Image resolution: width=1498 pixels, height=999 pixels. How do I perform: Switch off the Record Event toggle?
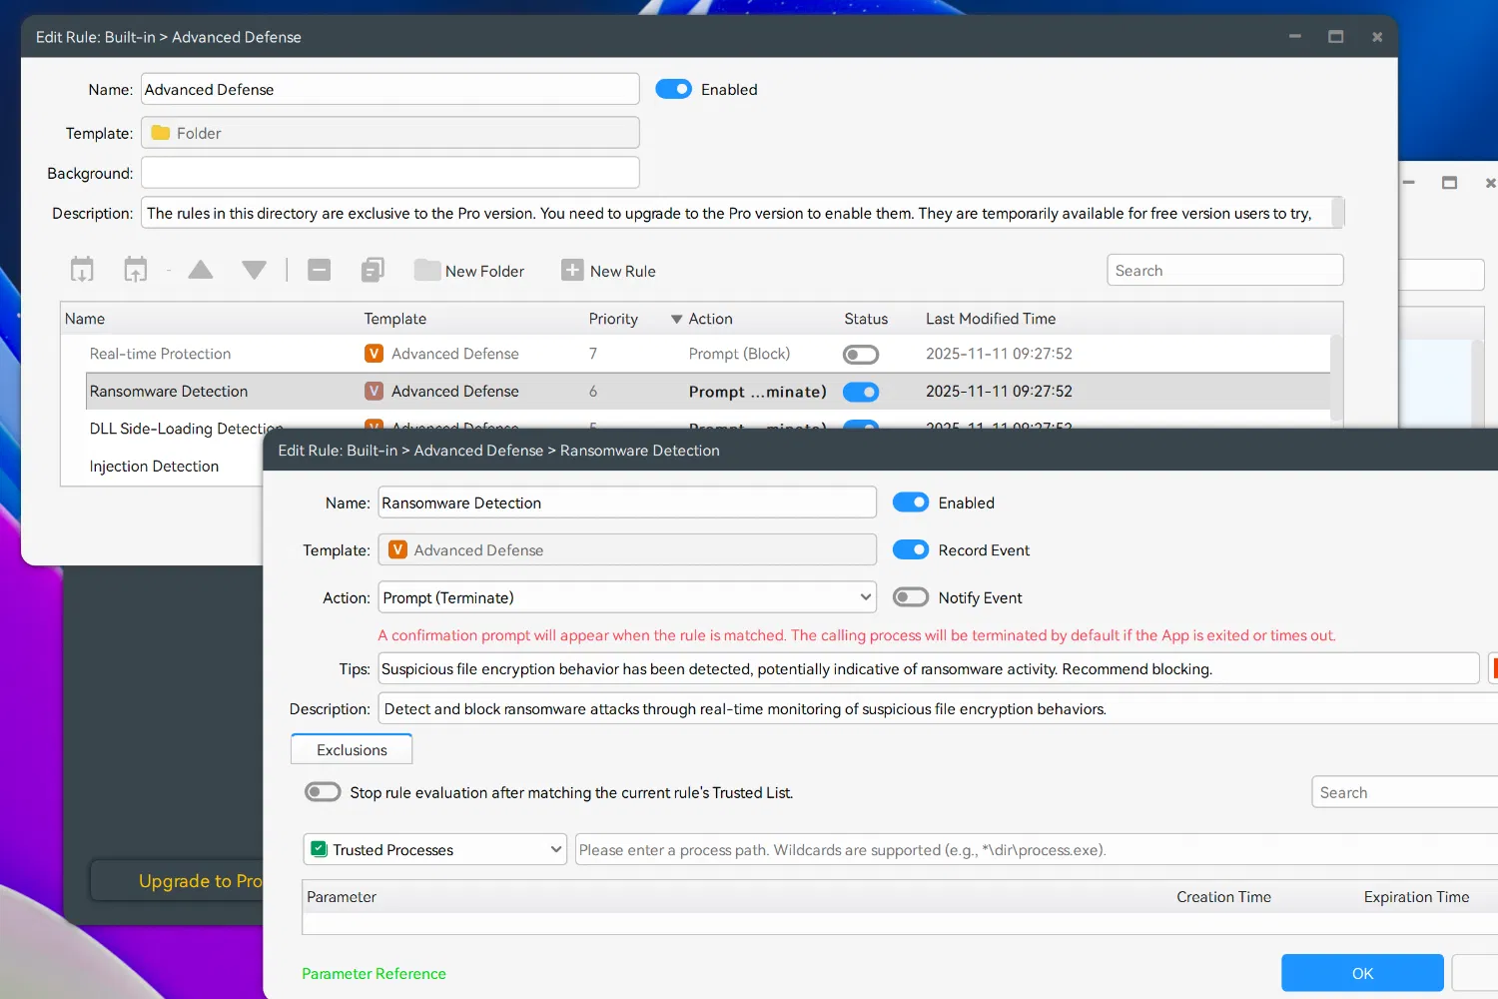pos(911,549)
